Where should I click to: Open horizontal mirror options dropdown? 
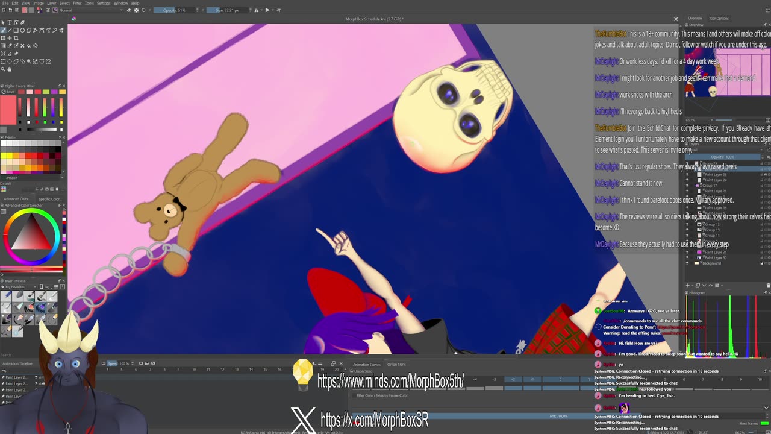[x=261, y=10]
